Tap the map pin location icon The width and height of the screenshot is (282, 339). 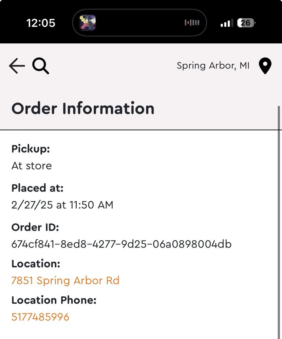[265, 66]
